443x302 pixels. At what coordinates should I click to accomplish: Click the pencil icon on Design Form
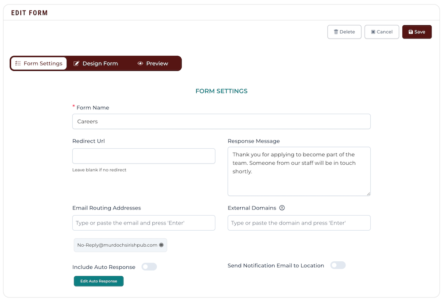76,63
